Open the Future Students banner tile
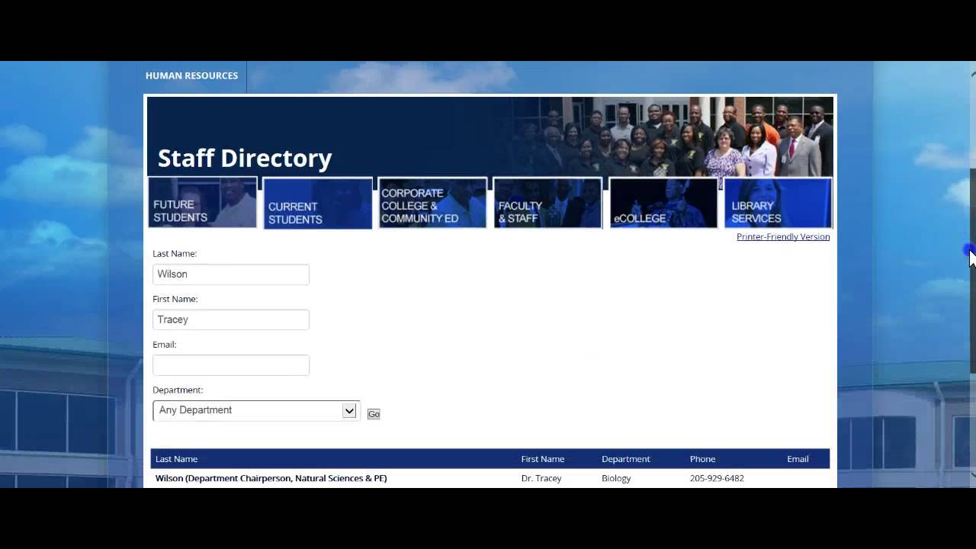Image resolution: width=976 pixels, height=549 pixels. 203,203
